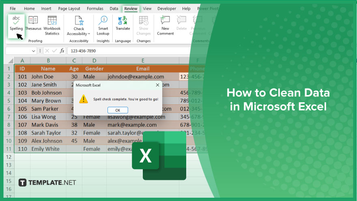Viewport: 357px width, 201px height.
Task: Click the formula bar showing 123-456-7890
Action: click(x=130, y=51)
